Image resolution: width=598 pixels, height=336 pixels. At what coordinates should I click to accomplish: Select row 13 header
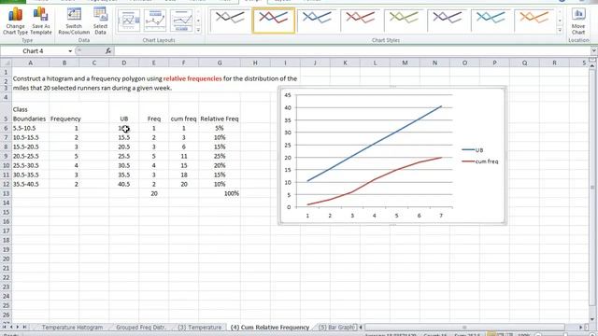coord(6,193)
